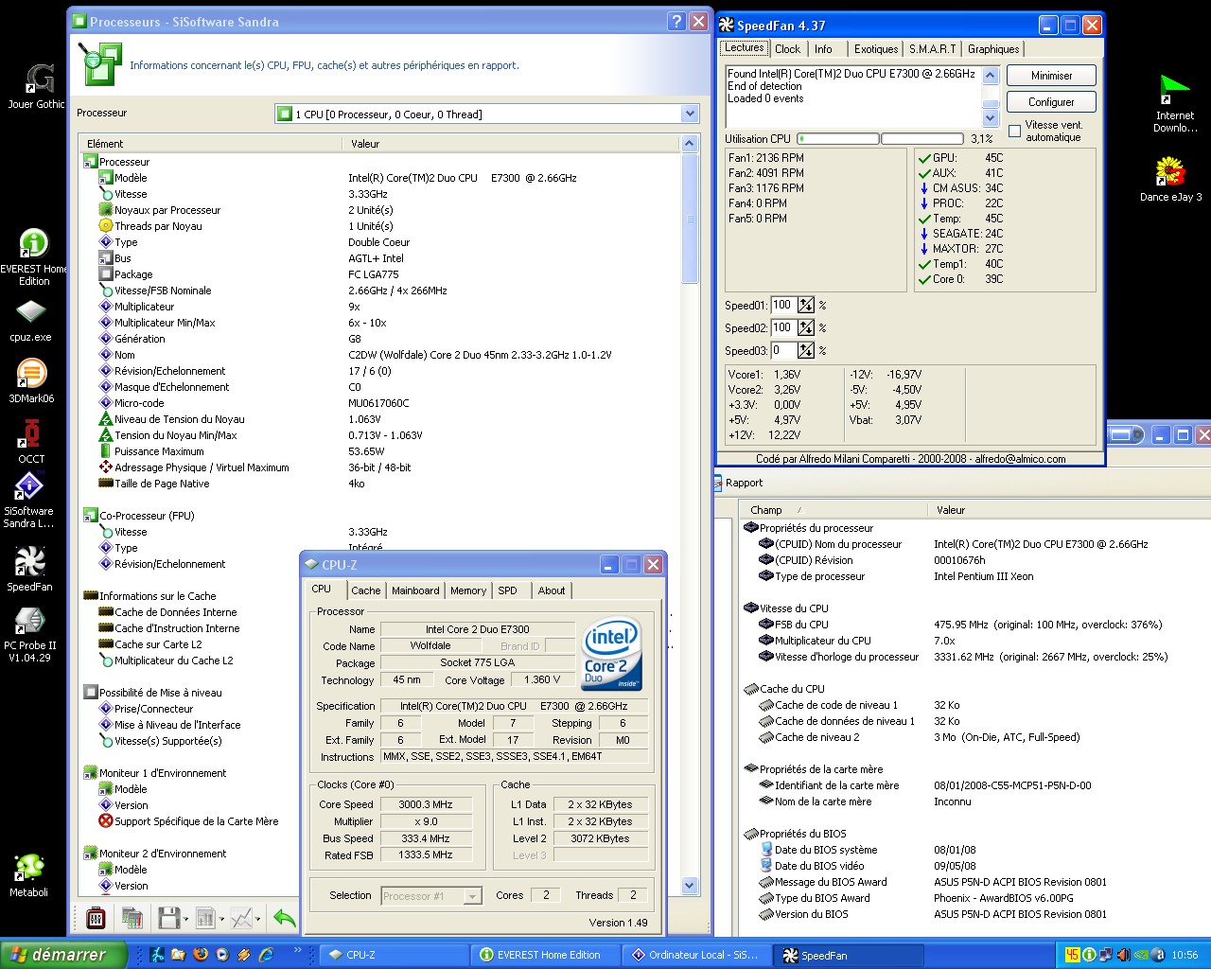
Task: Adjust the Speed03 percentage spinner
Action: tap(805, 350)
